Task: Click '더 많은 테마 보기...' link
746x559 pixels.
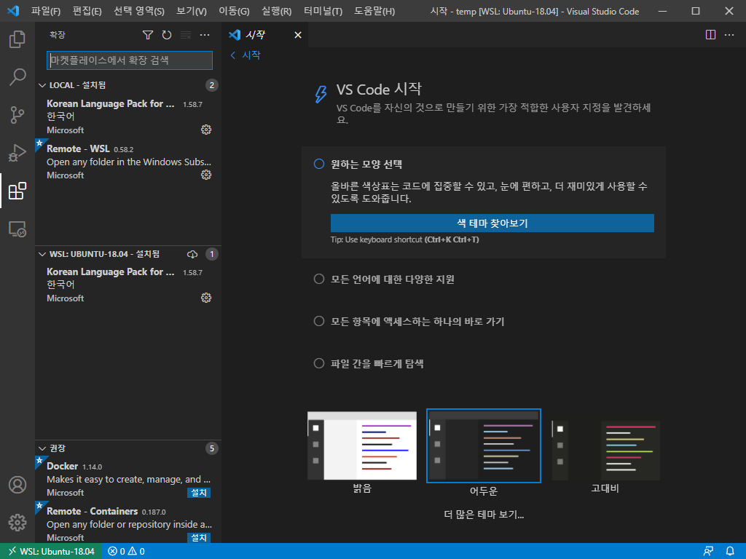Action: point(484,515)
